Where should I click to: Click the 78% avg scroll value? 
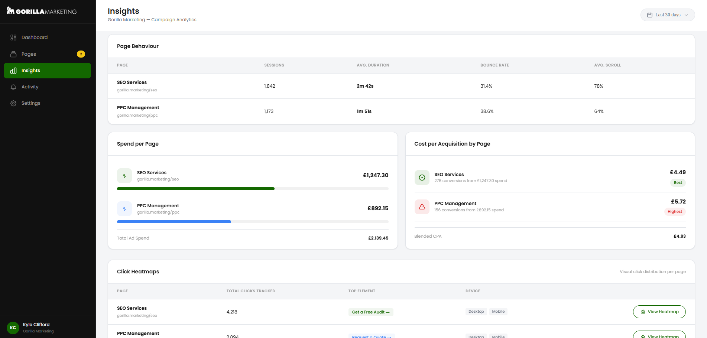599,86
